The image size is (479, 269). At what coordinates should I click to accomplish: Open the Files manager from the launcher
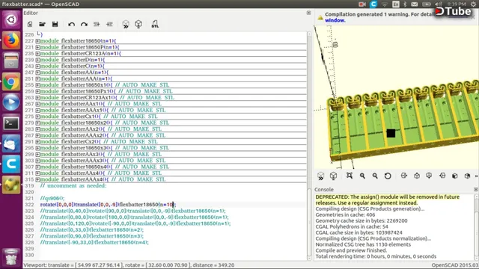(11, 61)
